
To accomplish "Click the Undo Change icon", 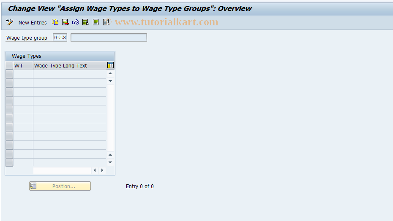I will (x=76, y=22).
